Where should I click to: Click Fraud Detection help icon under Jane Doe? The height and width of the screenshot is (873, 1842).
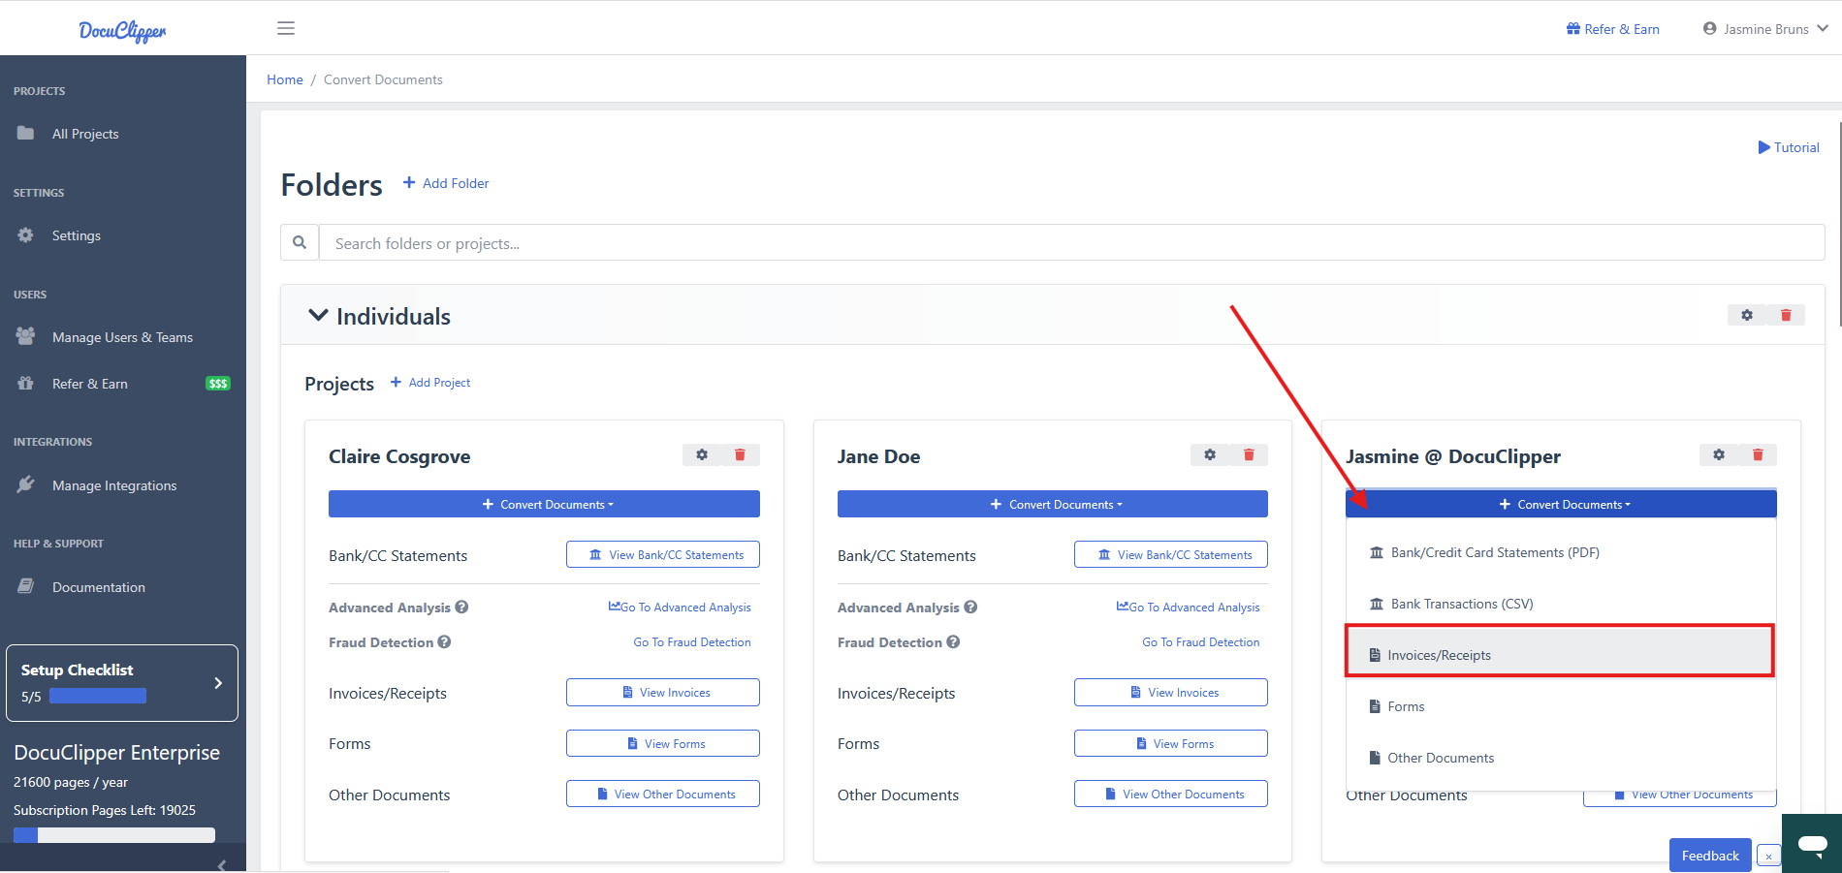(953, 642)
